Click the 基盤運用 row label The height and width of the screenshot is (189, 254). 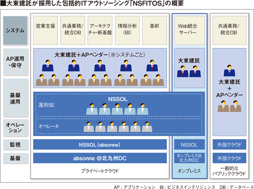point(15,97)
